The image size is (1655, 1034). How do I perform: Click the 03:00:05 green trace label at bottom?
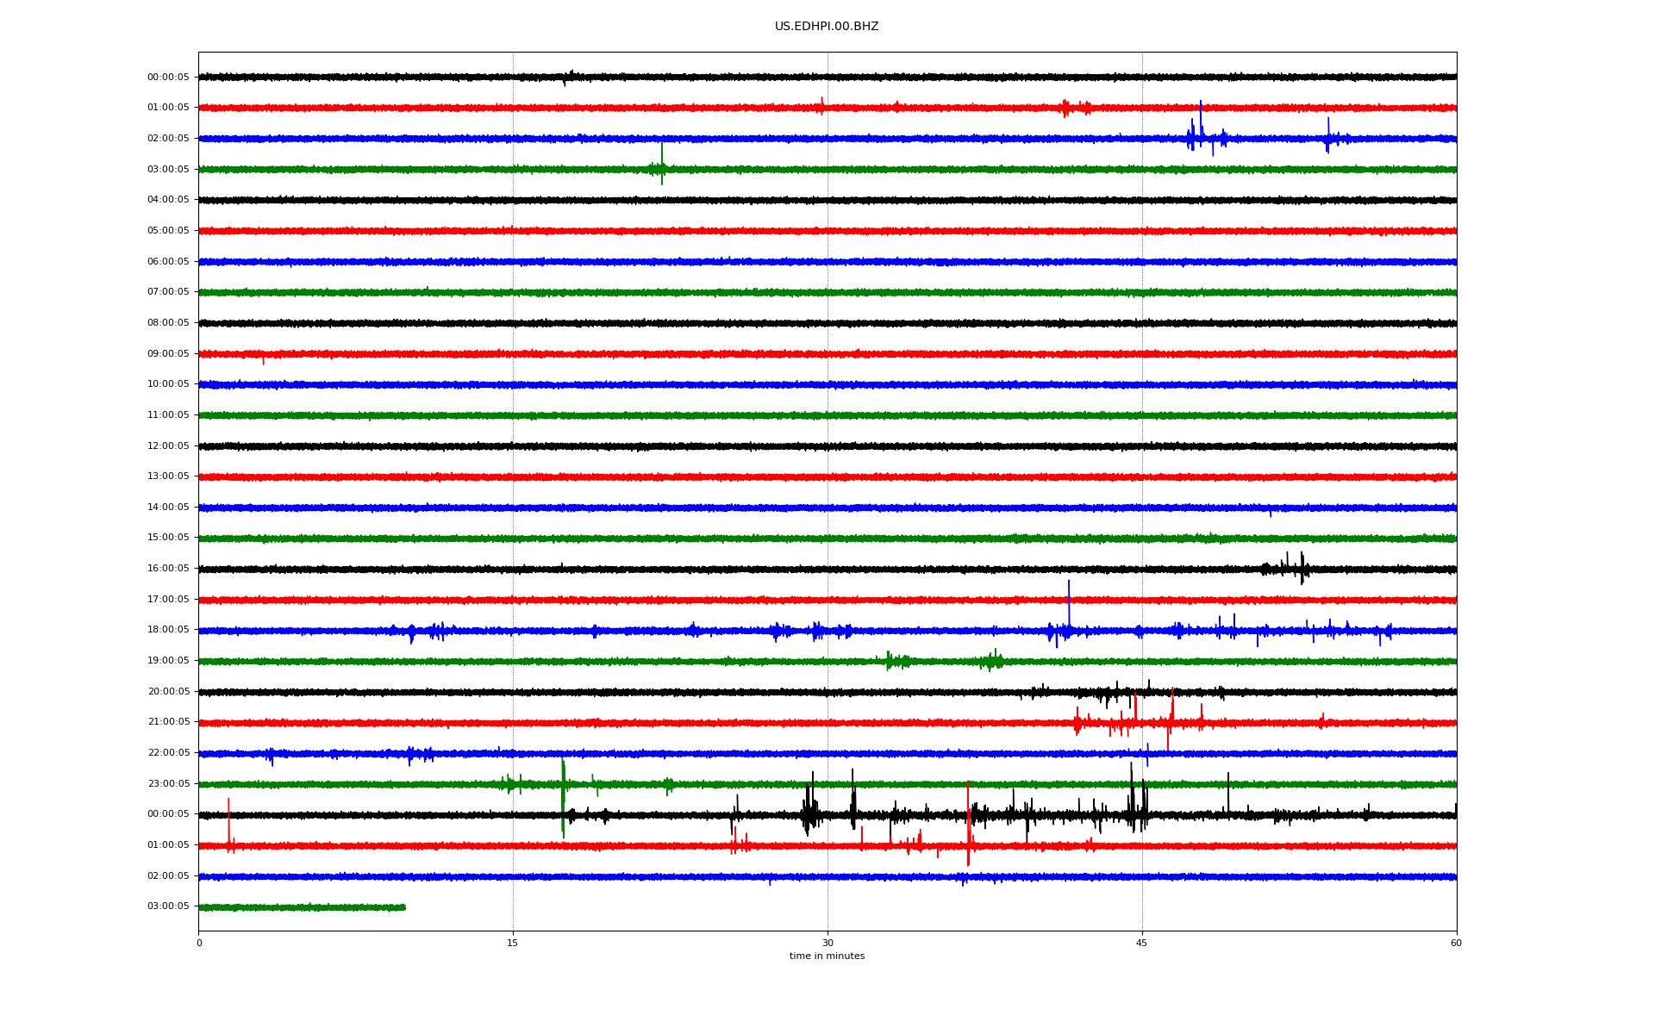pos(168,906)
